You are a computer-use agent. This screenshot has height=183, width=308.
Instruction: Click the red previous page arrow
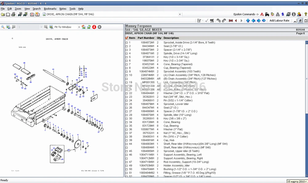(236, 21)
